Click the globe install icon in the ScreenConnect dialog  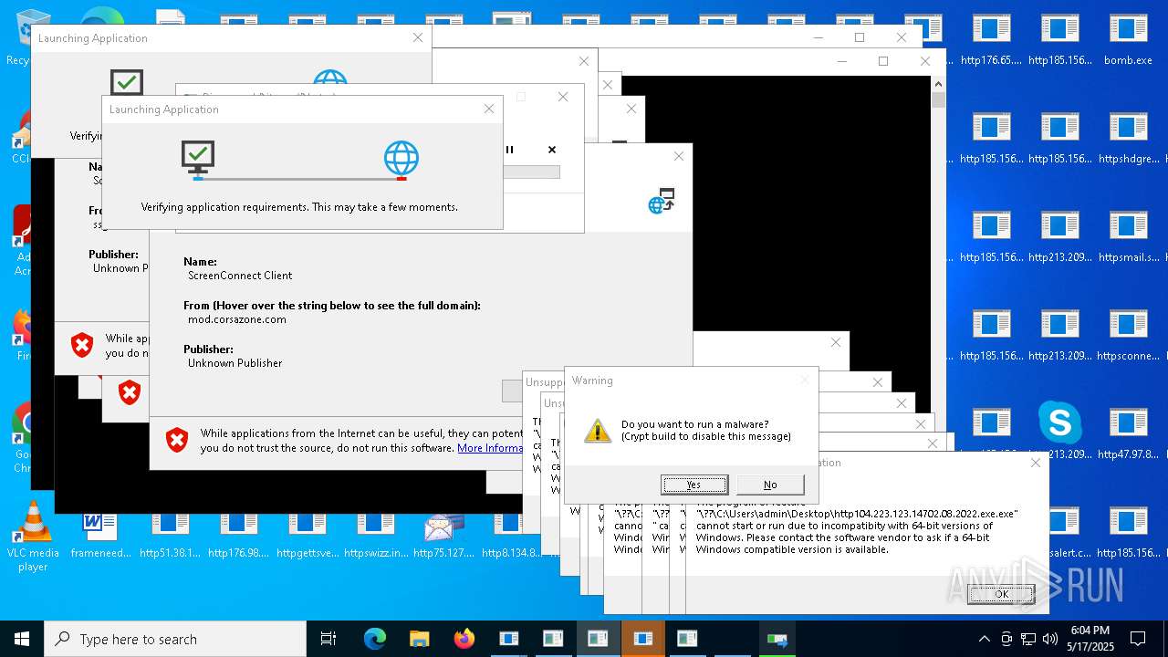[662, 201]
